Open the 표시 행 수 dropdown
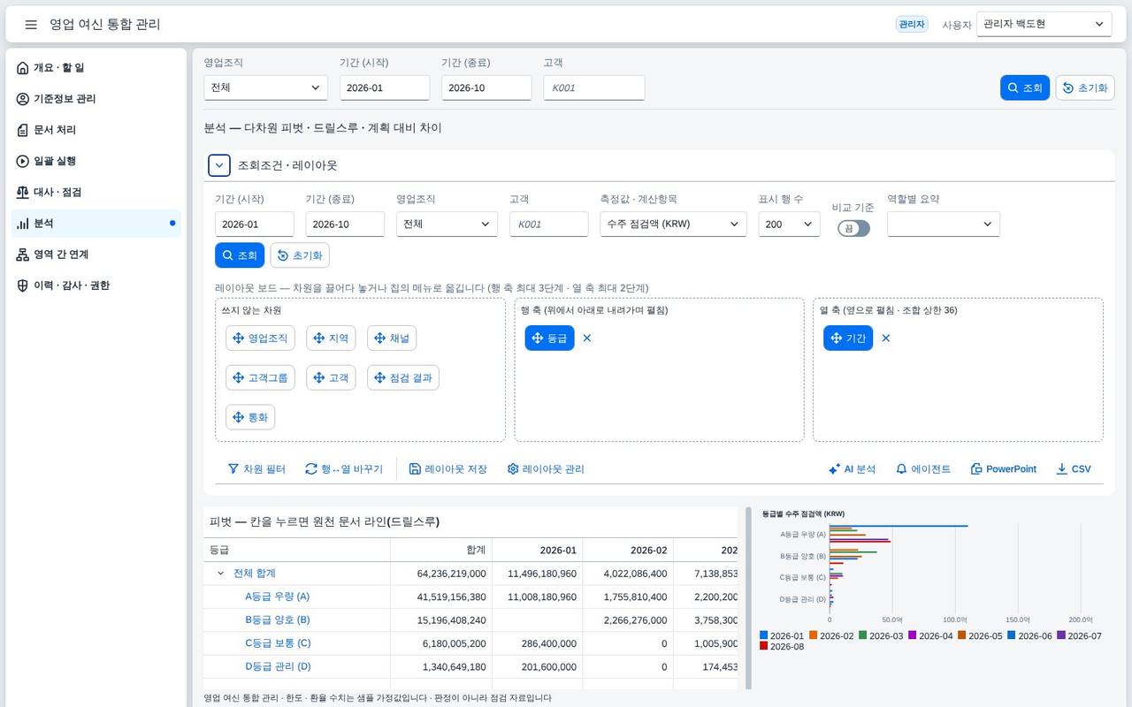The width and height of the screenshot is (1132, 707). (x=789, y=224)
